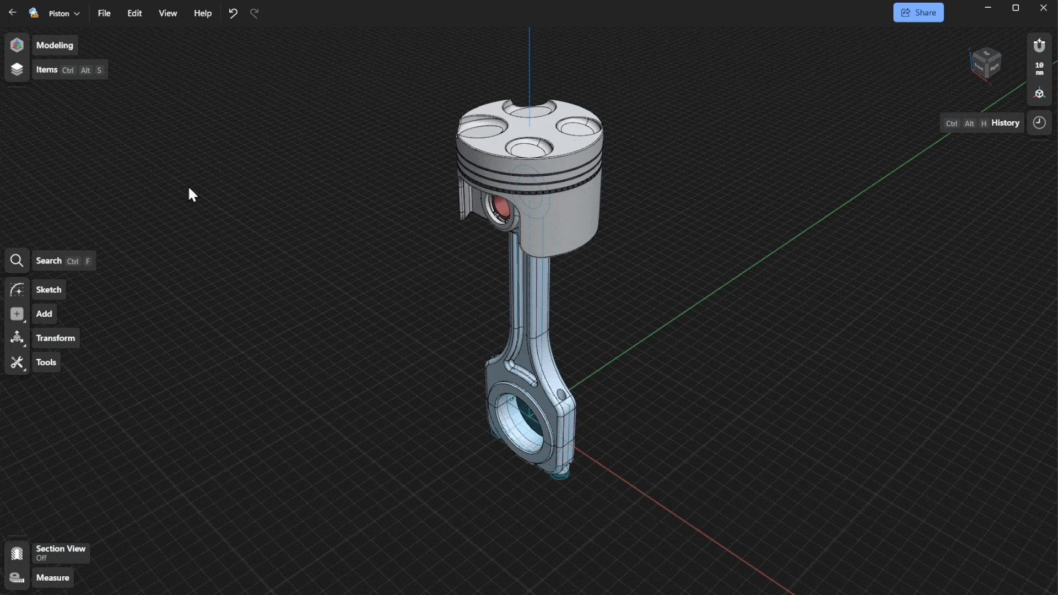
Task: Toggle Section View on
Action: point(17,553)
